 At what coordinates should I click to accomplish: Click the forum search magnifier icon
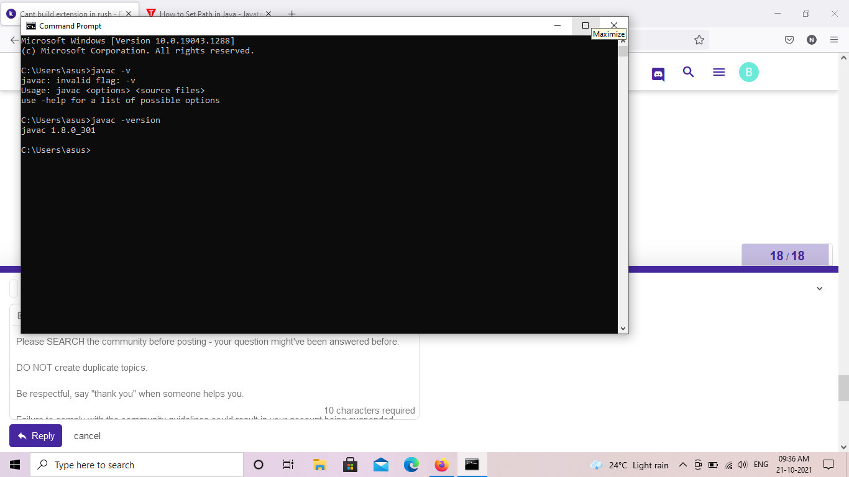688,72
